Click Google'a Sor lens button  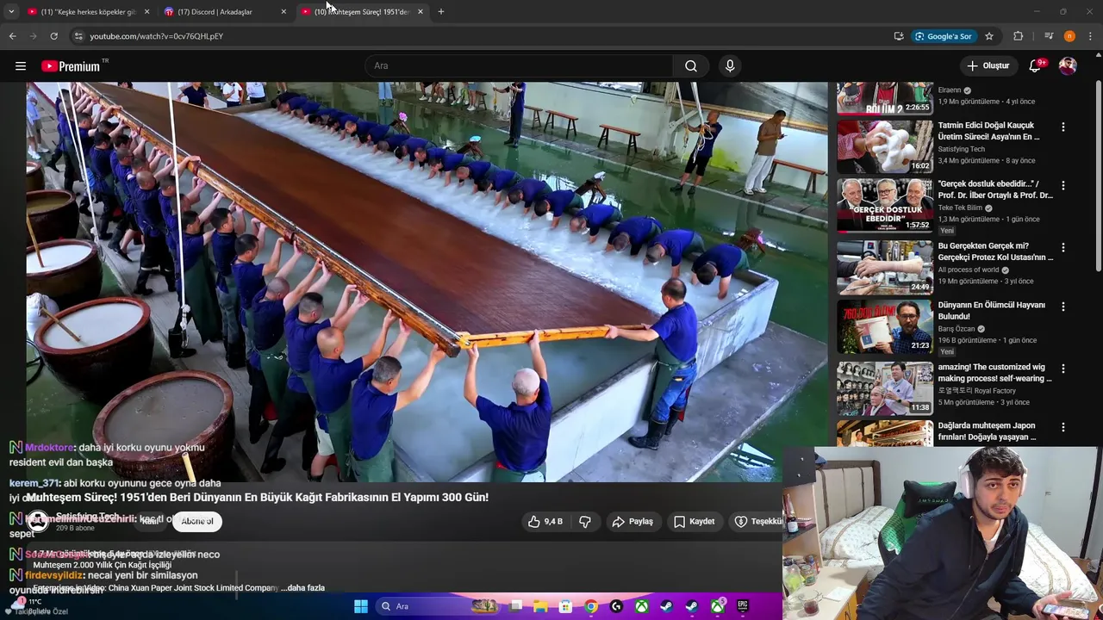pos(944,36)
